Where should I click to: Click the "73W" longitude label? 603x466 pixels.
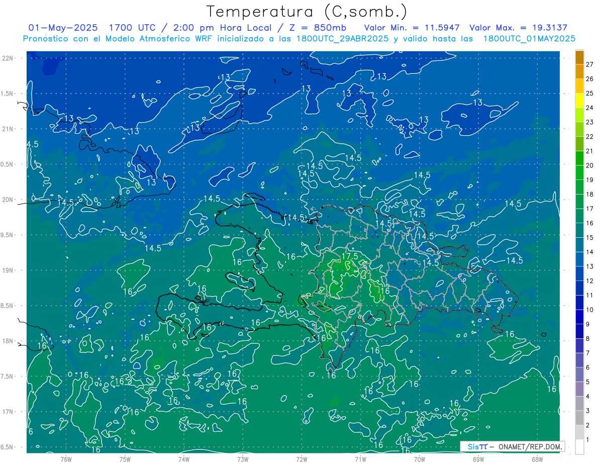[x=243, y=459]
